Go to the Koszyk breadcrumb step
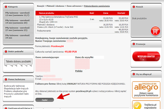This screenshot has height=109, width=164. pyautogui.click(x=40, y=6)
